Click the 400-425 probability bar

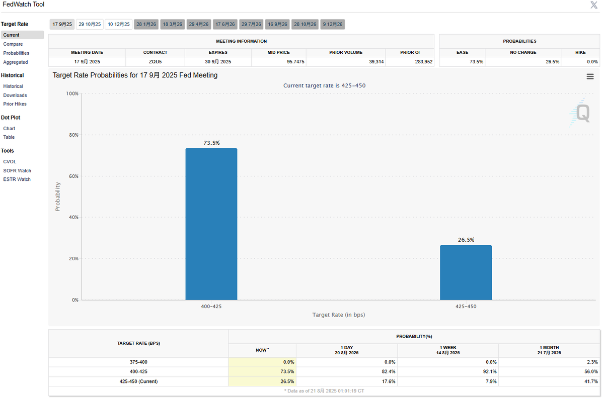(x=211, y=224)
